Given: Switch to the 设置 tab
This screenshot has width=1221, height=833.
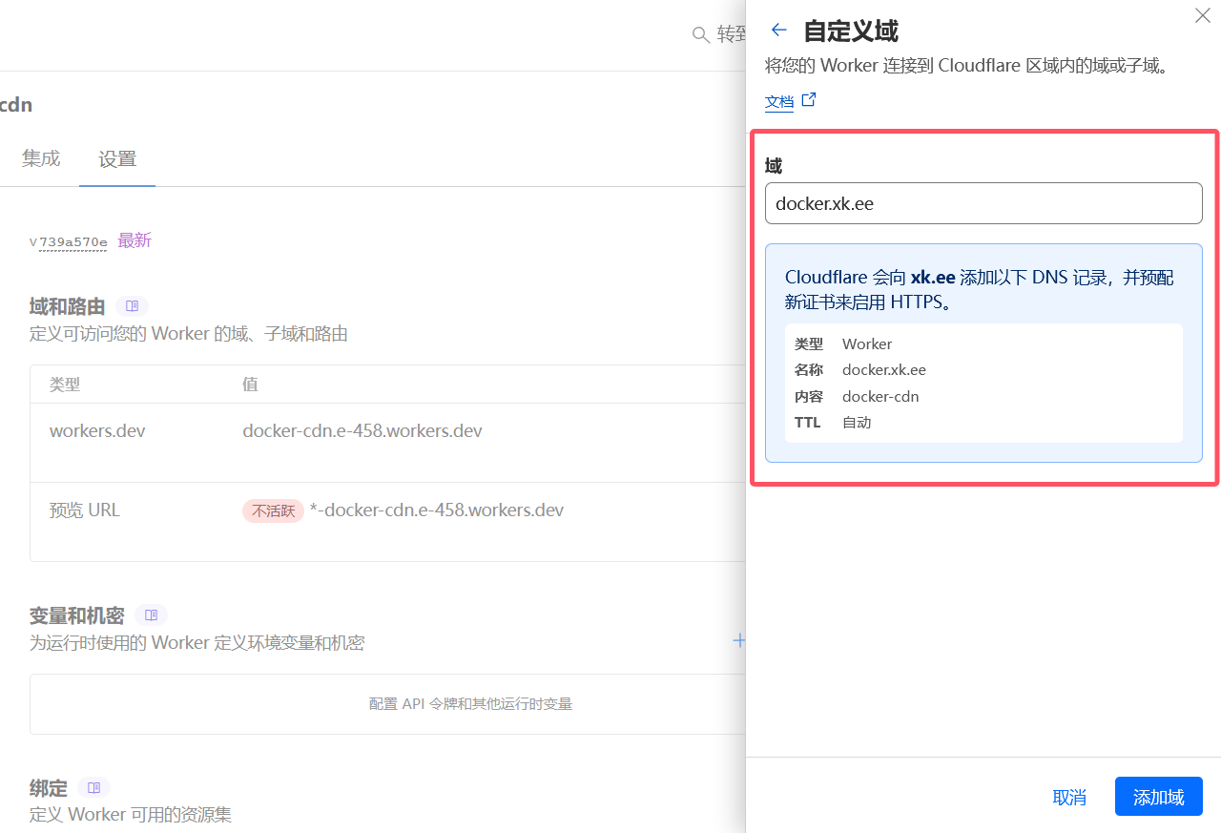Looking at the screenshot, I should point(117,159).
